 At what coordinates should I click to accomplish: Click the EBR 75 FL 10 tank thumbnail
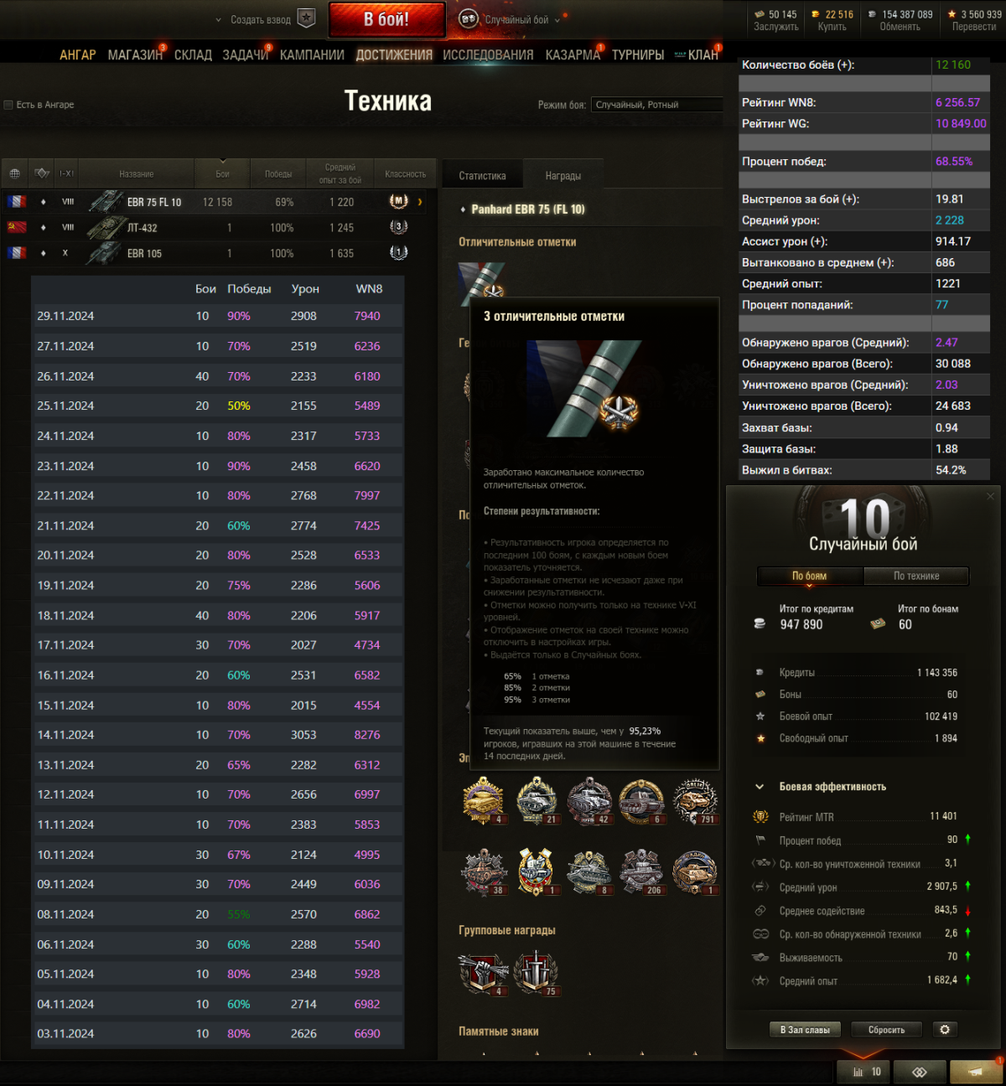coord(106,202)
